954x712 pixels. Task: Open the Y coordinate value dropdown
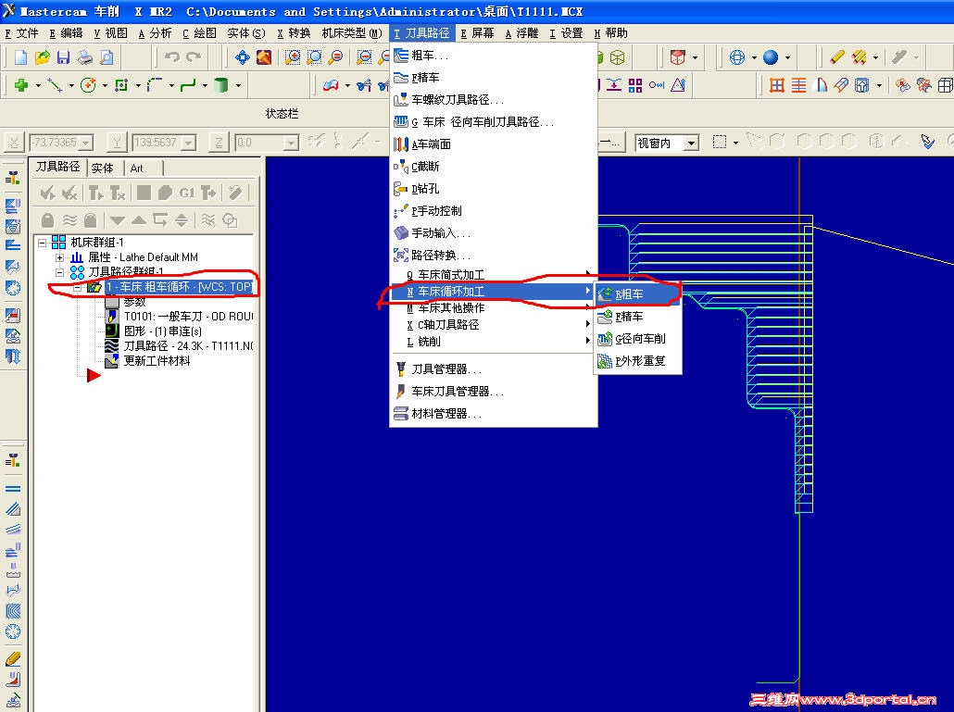189,143
